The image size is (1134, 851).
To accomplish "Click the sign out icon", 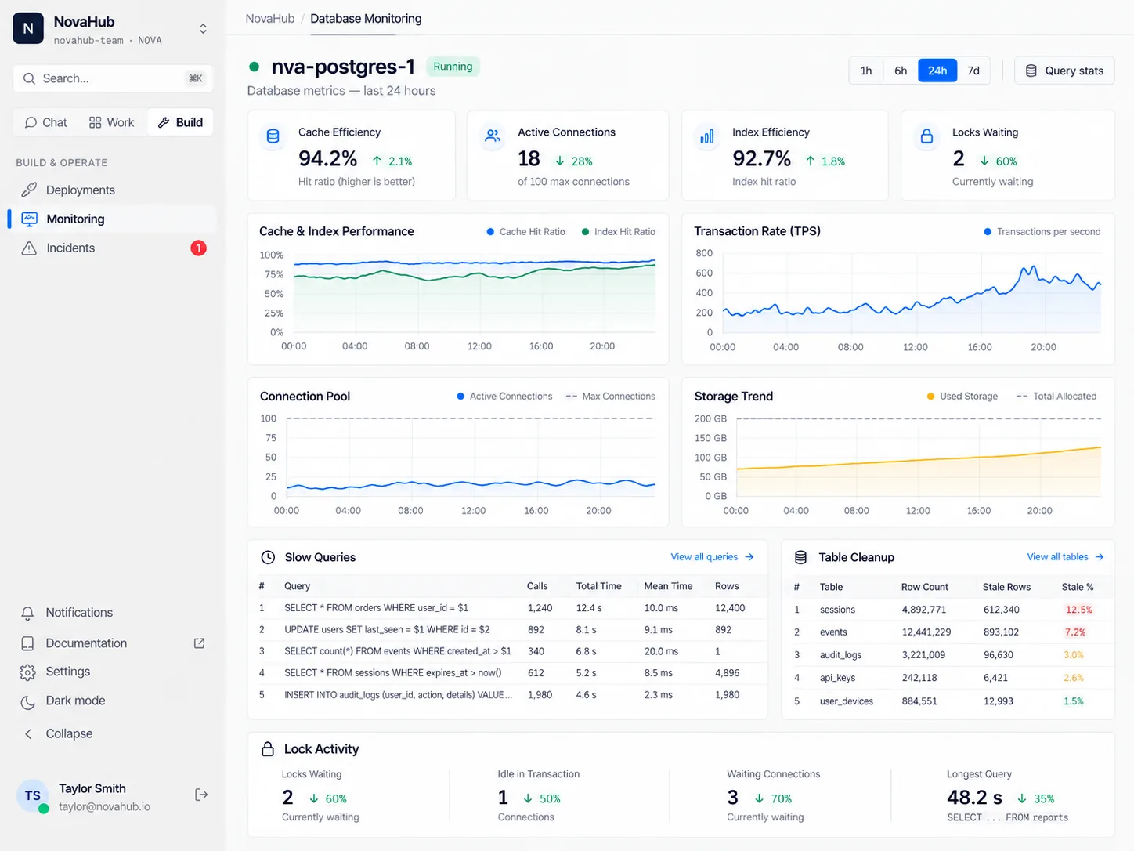I will point(201,795).
